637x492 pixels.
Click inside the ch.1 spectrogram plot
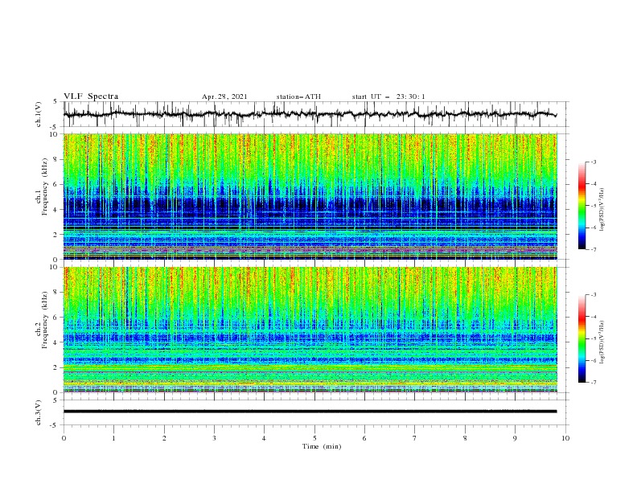[x=310, y=196]
